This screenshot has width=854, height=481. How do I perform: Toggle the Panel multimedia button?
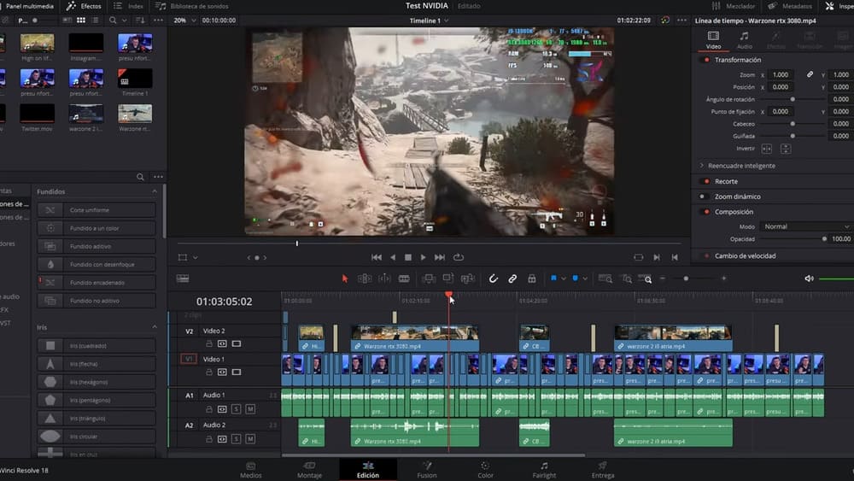pos(27,6)
